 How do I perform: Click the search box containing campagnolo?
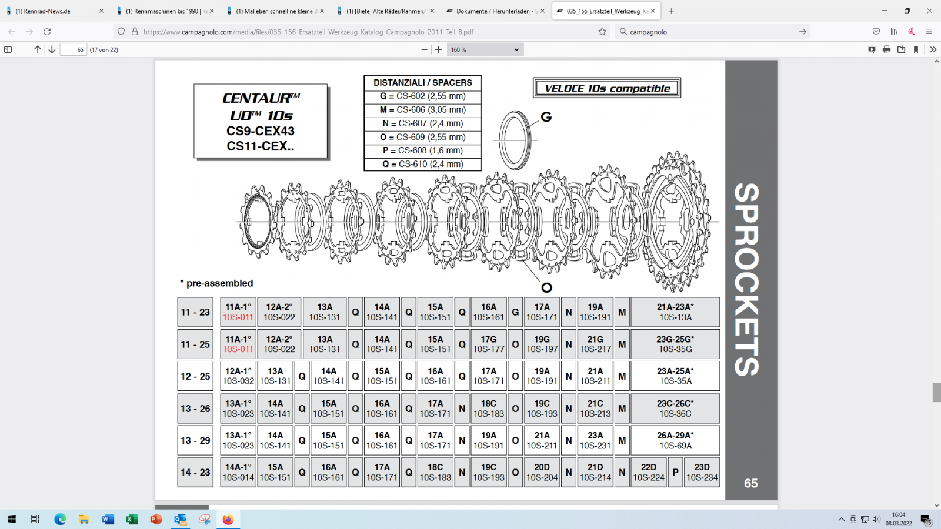pos(712,32)
